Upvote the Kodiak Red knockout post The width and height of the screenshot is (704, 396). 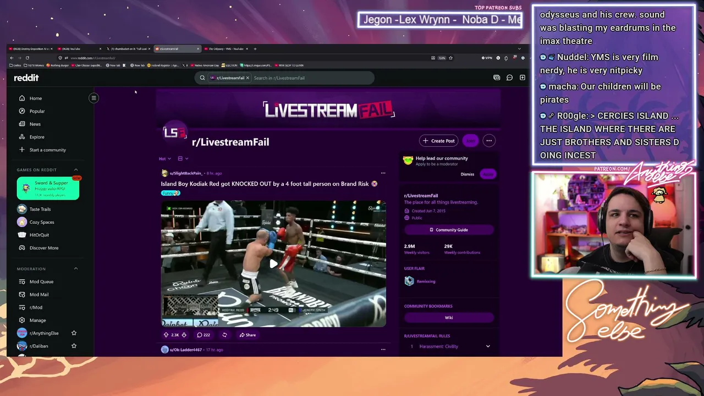[x=166, y=335]
